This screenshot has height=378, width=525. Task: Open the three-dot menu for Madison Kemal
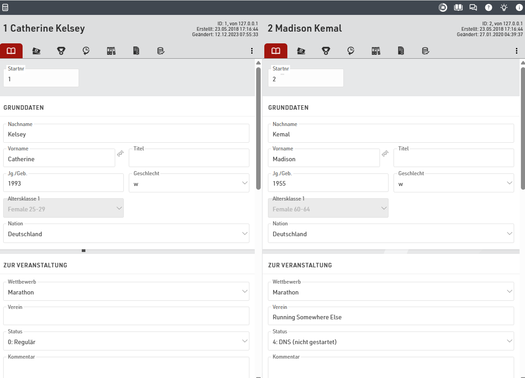[x=516, y=51]
